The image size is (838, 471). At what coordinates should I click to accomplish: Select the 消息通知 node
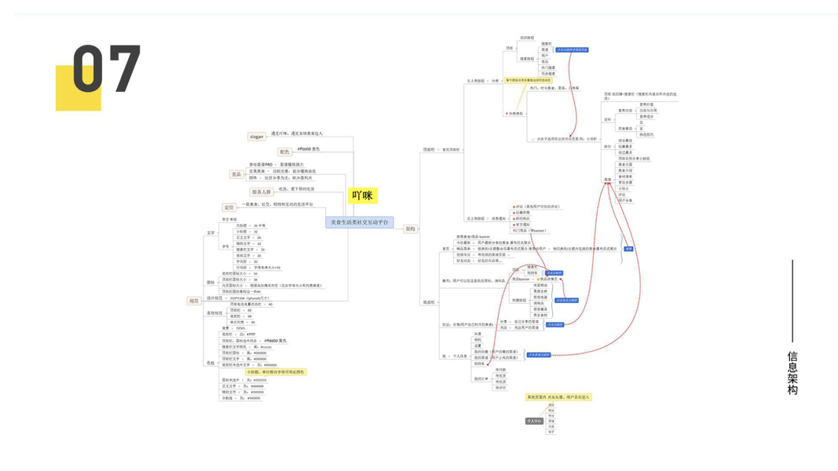tap(499, 219)
